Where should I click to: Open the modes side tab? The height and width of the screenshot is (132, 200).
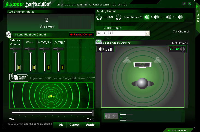198,18
